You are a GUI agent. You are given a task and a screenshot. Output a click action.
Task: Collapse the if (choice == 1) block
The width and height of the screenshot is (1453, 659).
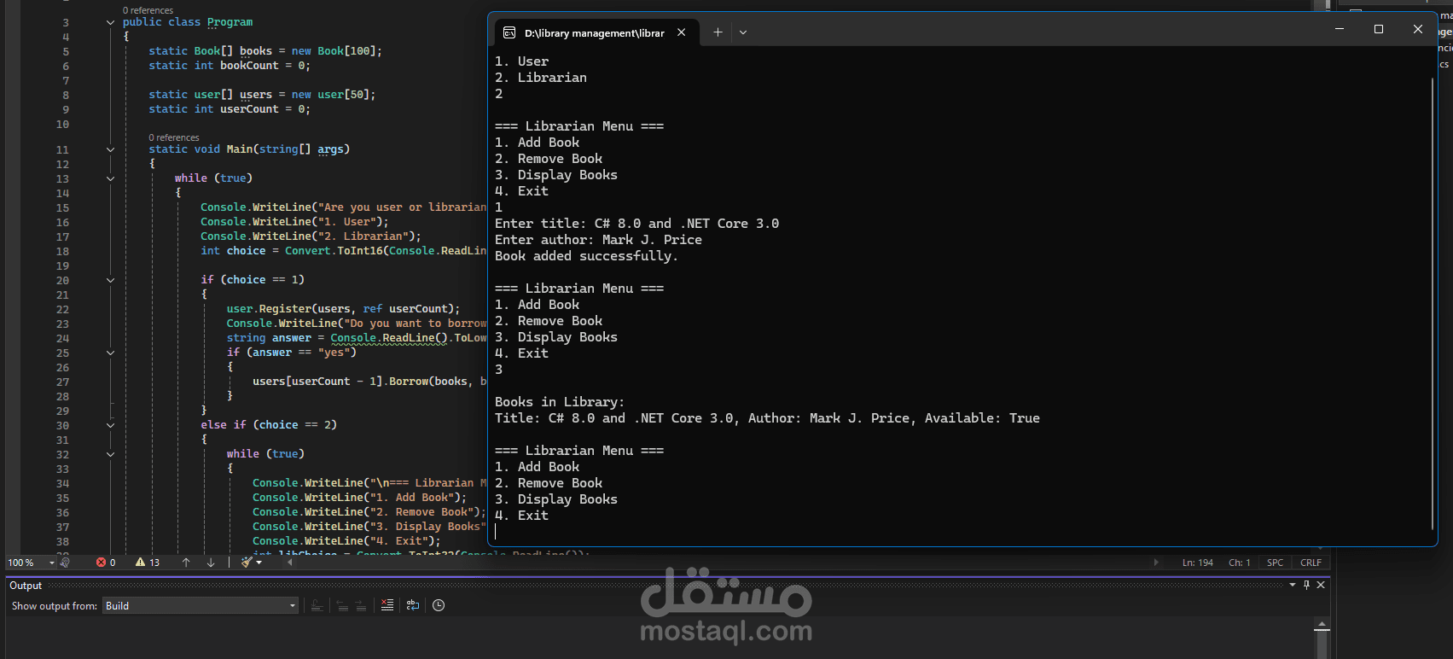[x=110, y=280]
